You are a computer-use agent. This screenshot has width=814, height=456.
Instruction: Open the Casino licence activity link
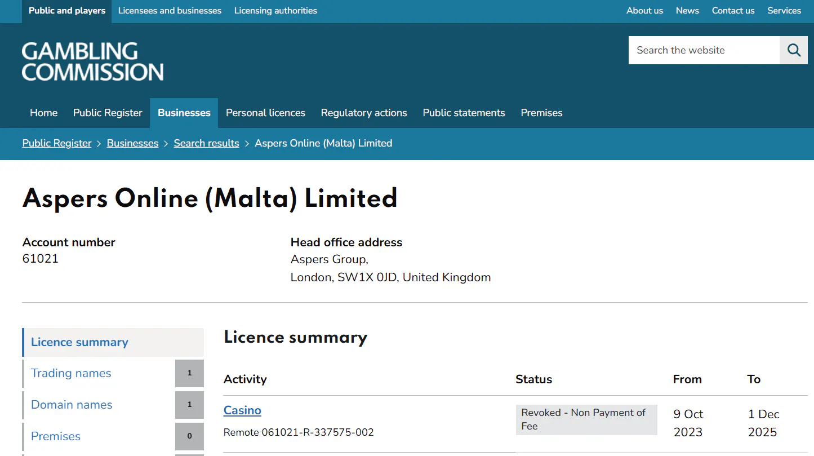[242, 410]
